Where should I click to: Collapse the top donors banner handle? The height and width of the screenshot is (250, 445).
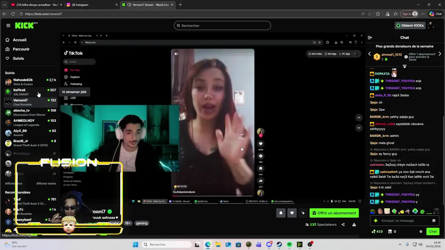[405, 66]
